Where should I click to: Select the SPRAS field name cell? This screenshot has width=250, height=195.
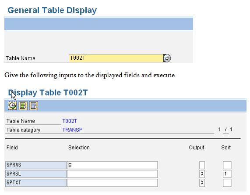[x=36, y=165]
